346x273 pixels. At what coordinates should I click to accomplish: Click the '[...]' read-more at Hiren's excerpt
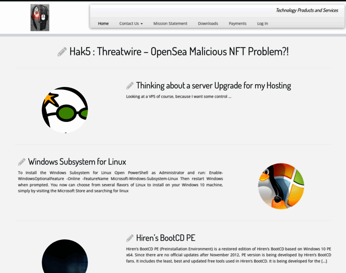[x=324, y=261]
